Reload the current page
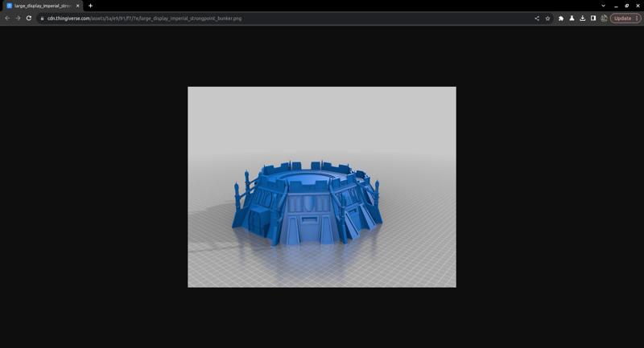644x348 pixels. [29, 18]
